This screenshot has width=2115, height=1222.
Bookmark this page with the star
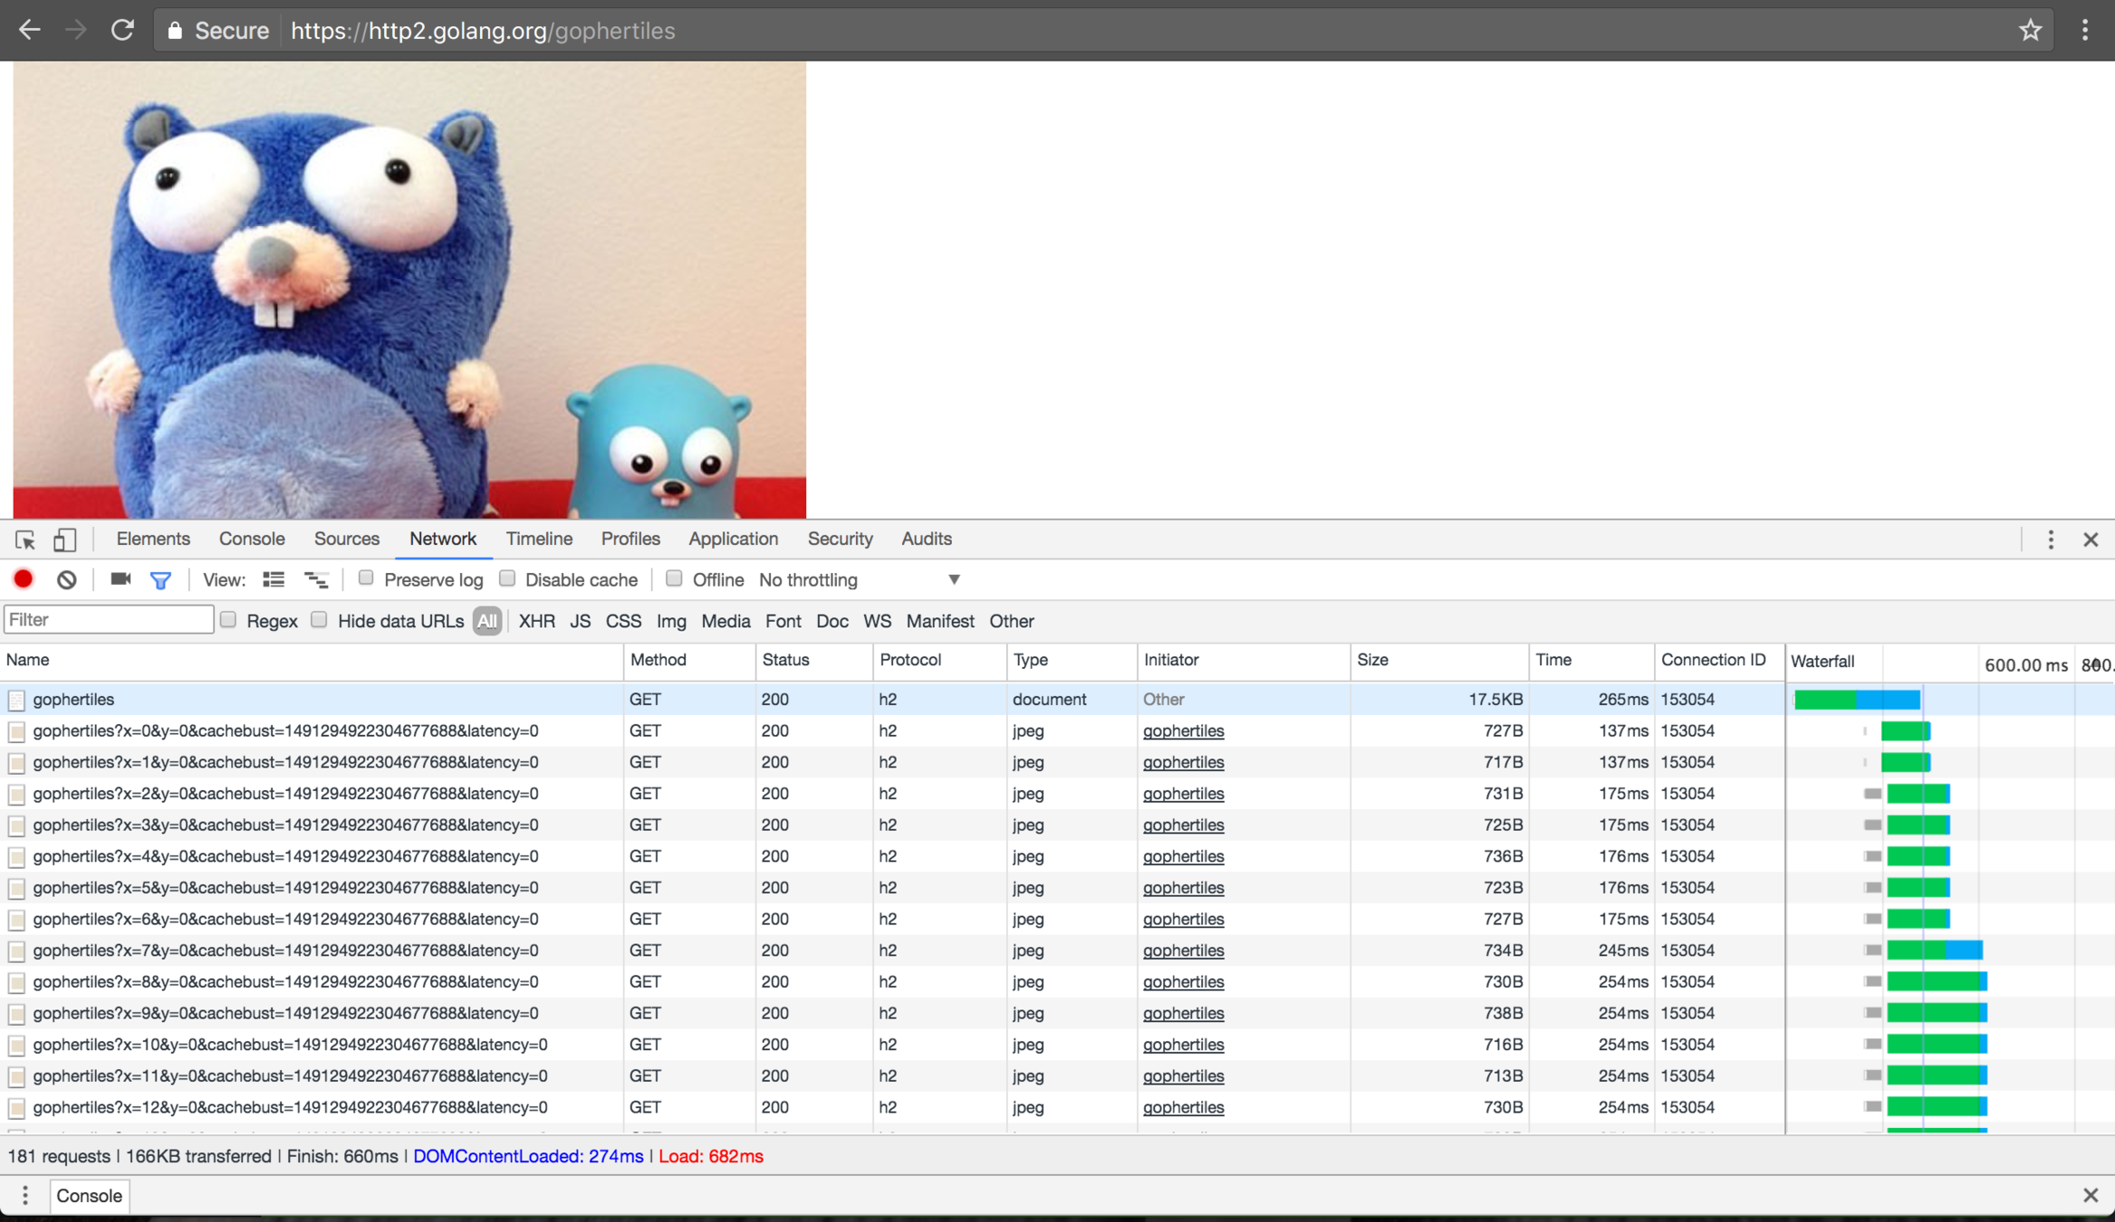tap(2030, 31)
